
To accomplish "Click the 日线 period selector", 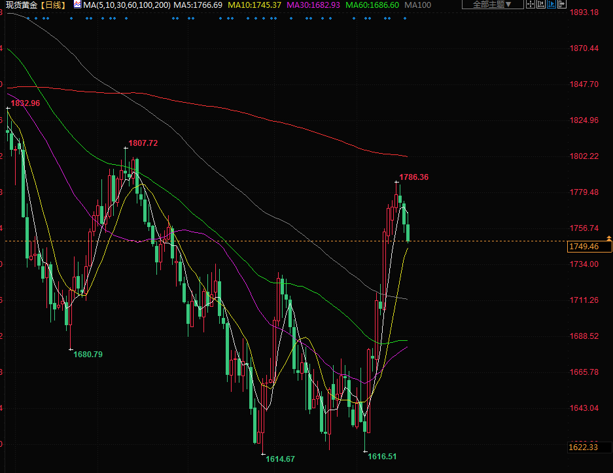I will pyautogui.click(x=54, y=5).
